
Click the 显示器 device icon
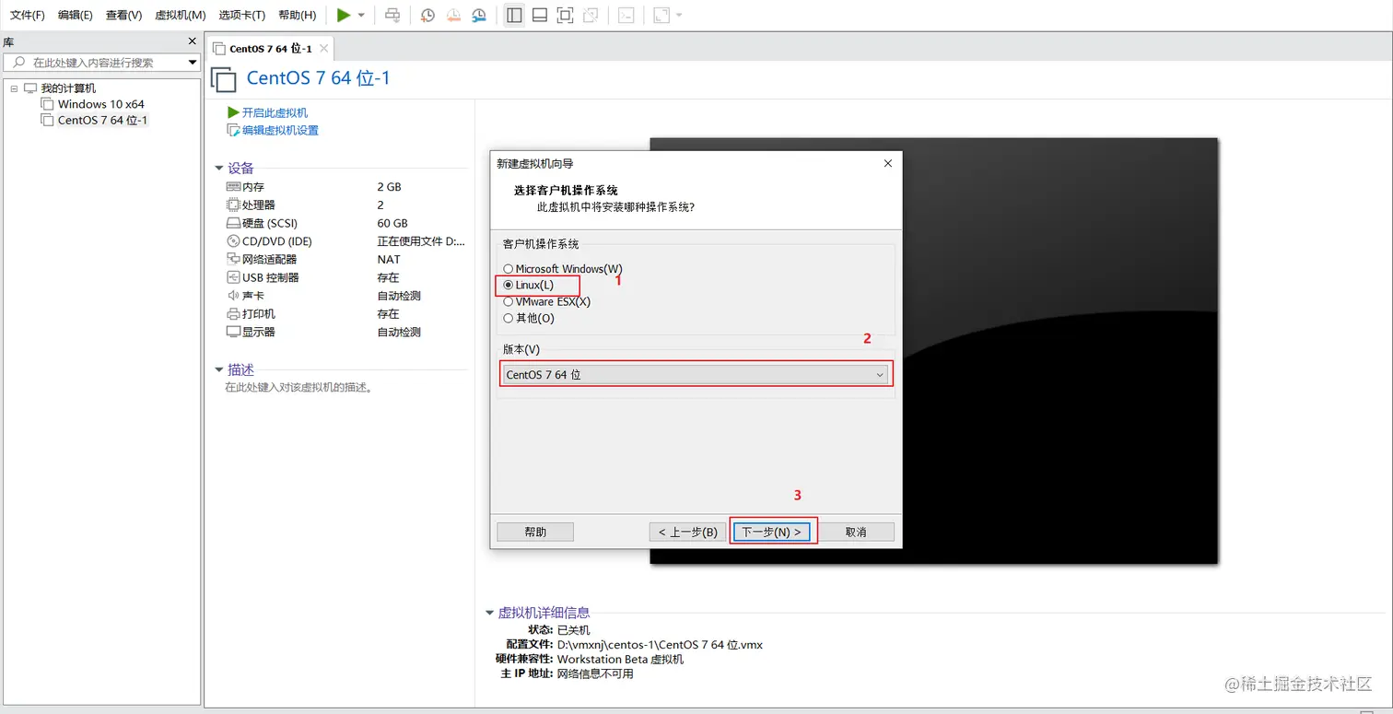pos(233,332)
